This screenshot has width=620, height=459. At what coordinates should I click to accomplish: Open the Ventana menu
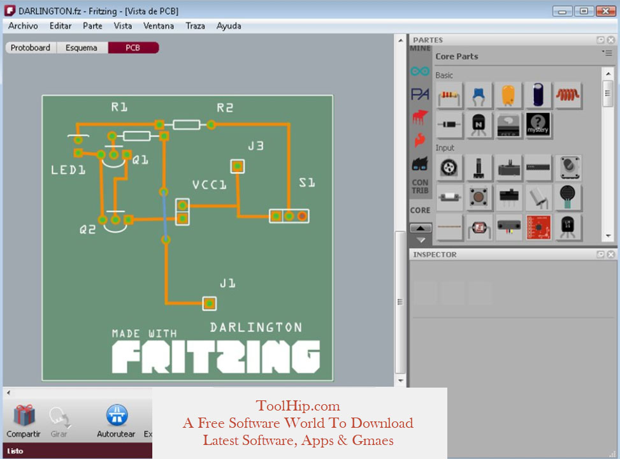[159, 26]
